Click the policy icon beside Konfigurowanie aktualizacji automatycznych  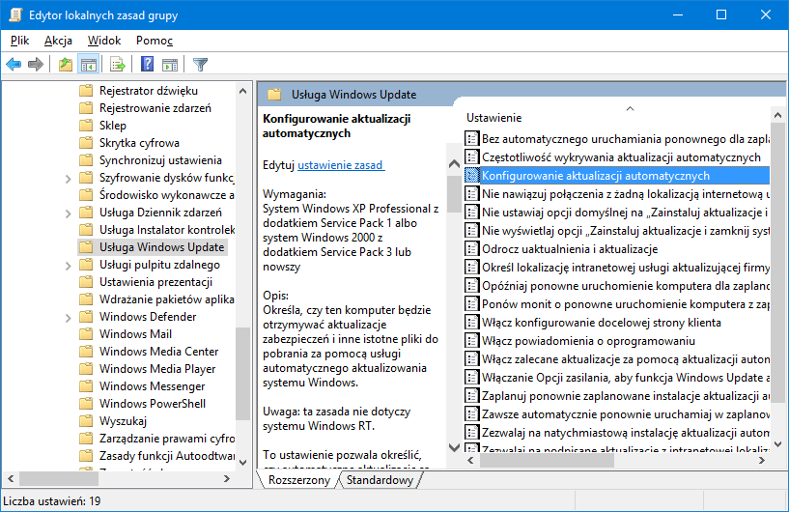(x=471, y=175)
